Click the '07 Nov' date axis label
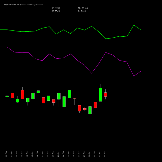This screenshot has height=162, width=162. pos(11,154)
